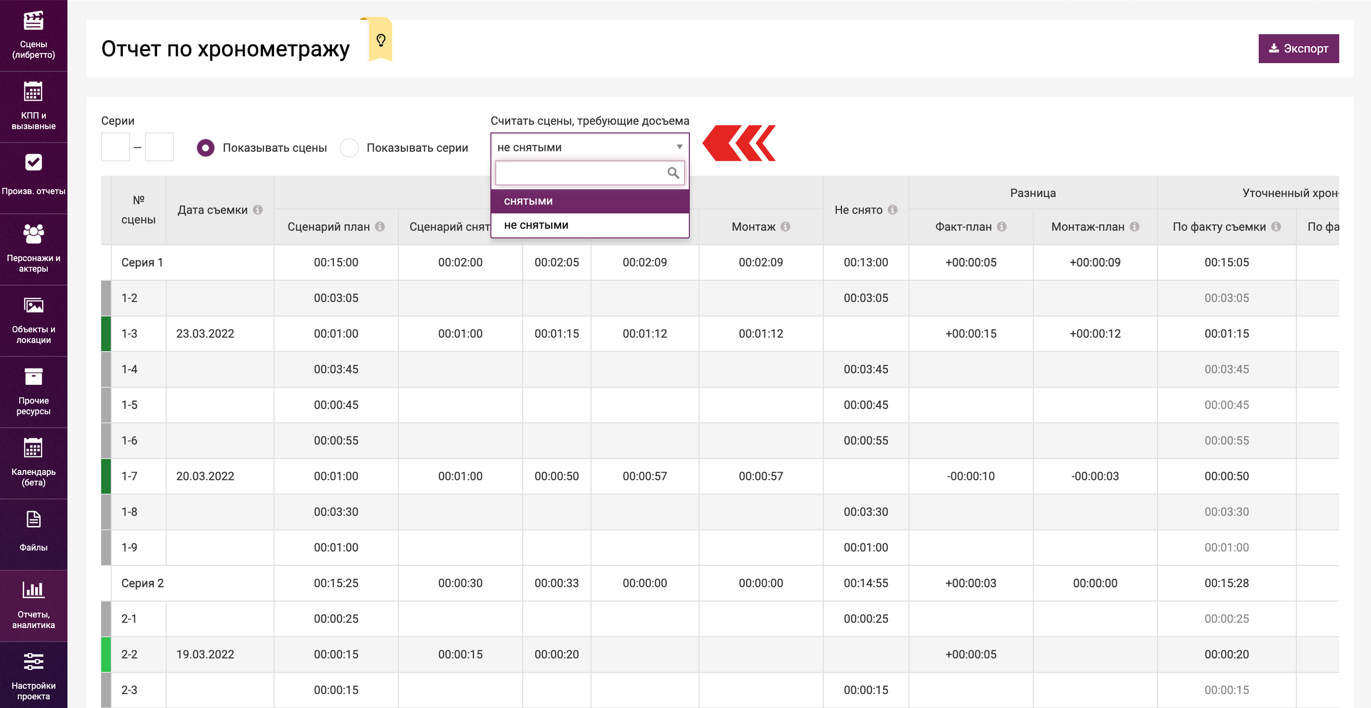Open Объекты и локации picture icon
1371x708 pixels.
pyautogui.click(x=33, y=305)
